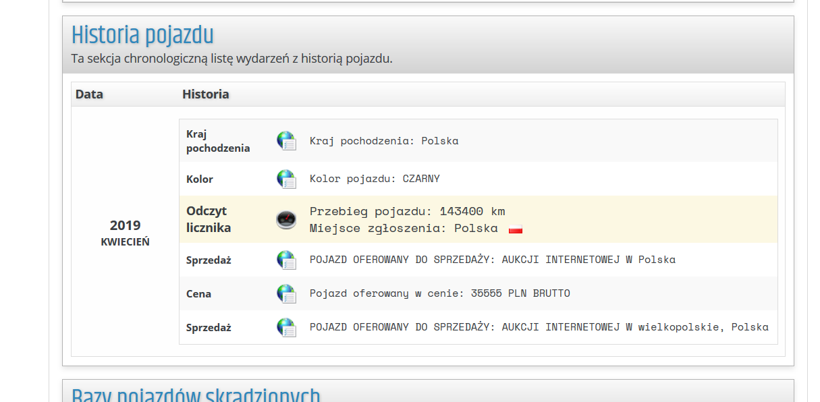This screenshot has height=402, width=820.
Task: Click the Kolor pojazdu: CZARNY text
Action: tap(375, 179)
